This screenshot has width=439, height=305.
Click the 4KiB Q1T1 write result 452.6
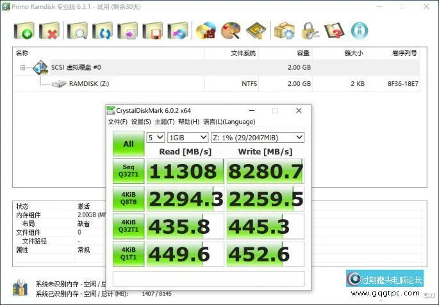point(265,254)
